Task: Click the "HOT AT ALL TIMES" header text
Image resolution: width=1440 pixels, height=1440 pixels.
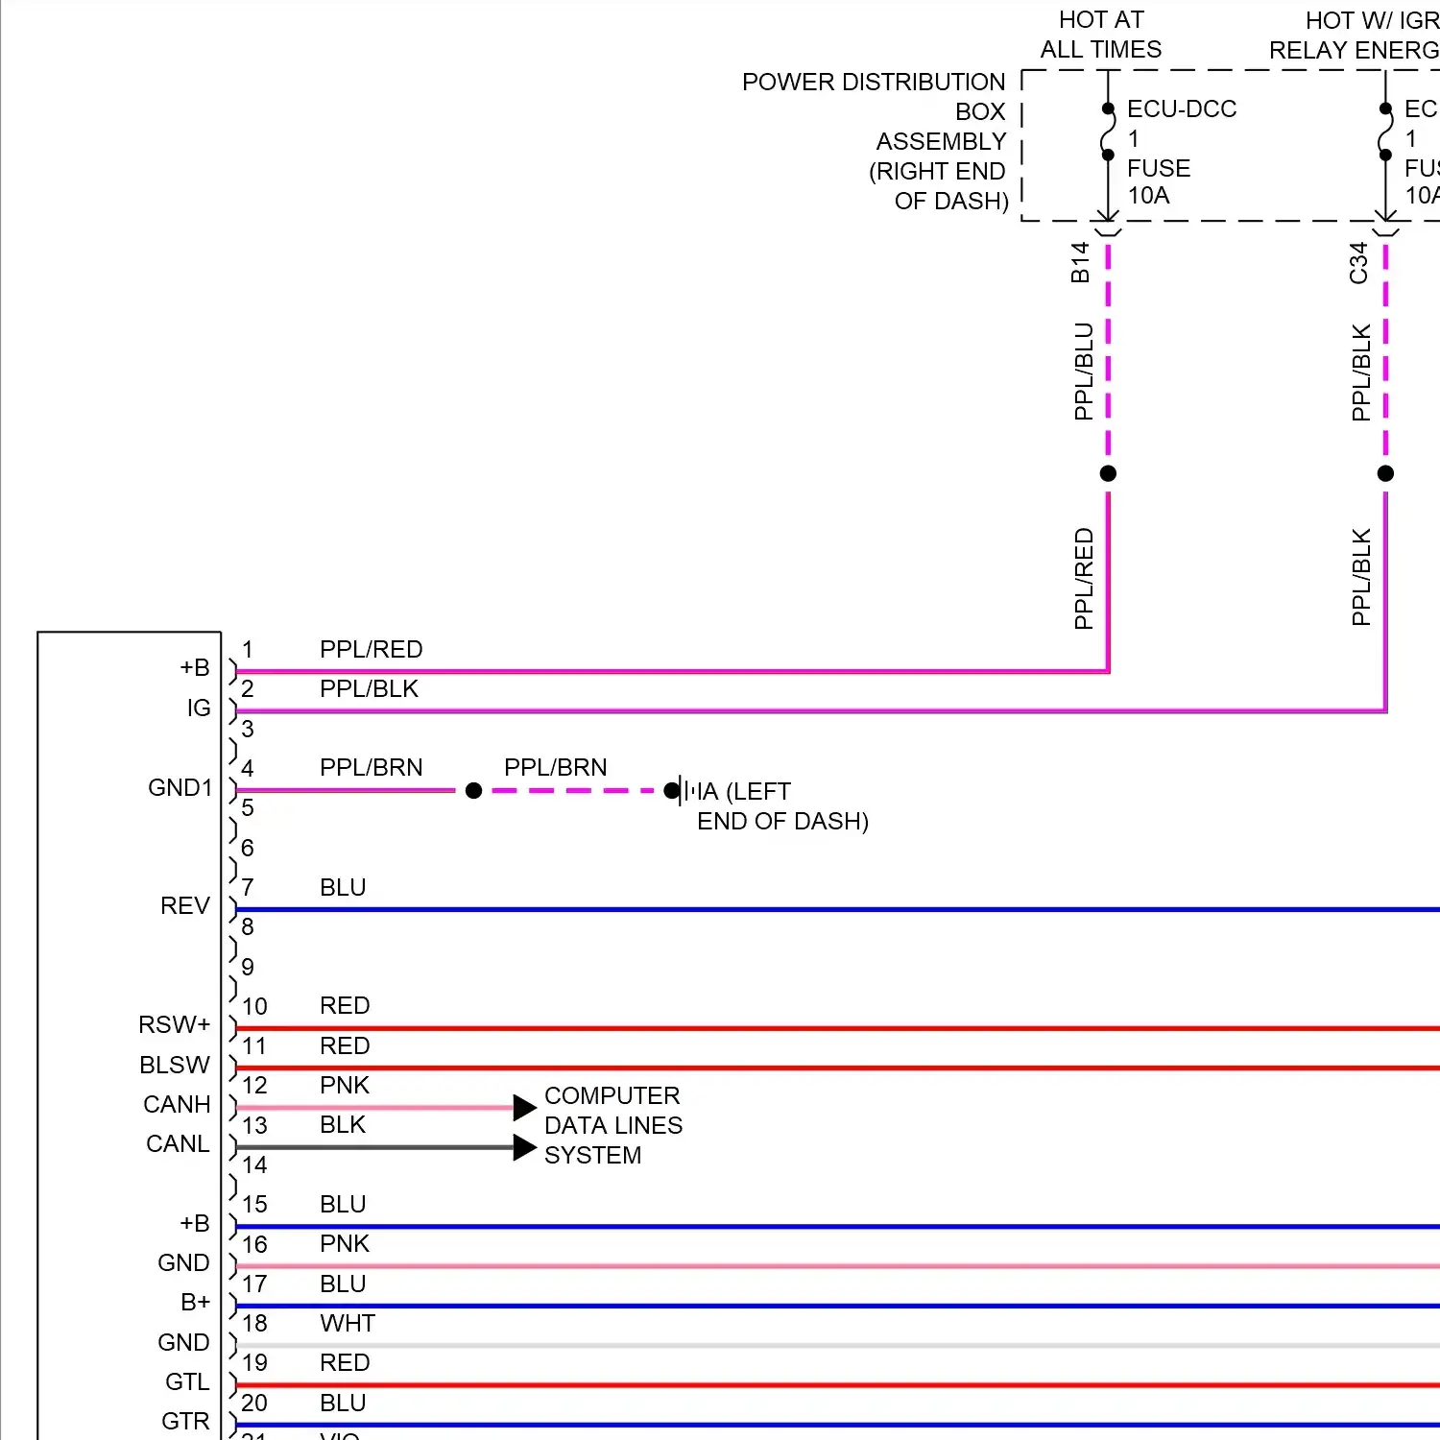Action: point(1101,35)
